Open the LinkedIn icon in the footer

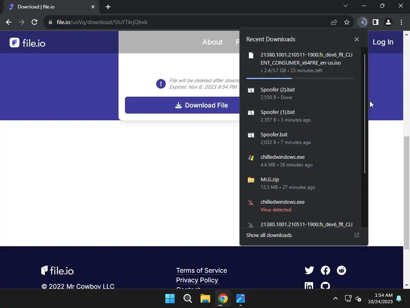coord(309,286)
